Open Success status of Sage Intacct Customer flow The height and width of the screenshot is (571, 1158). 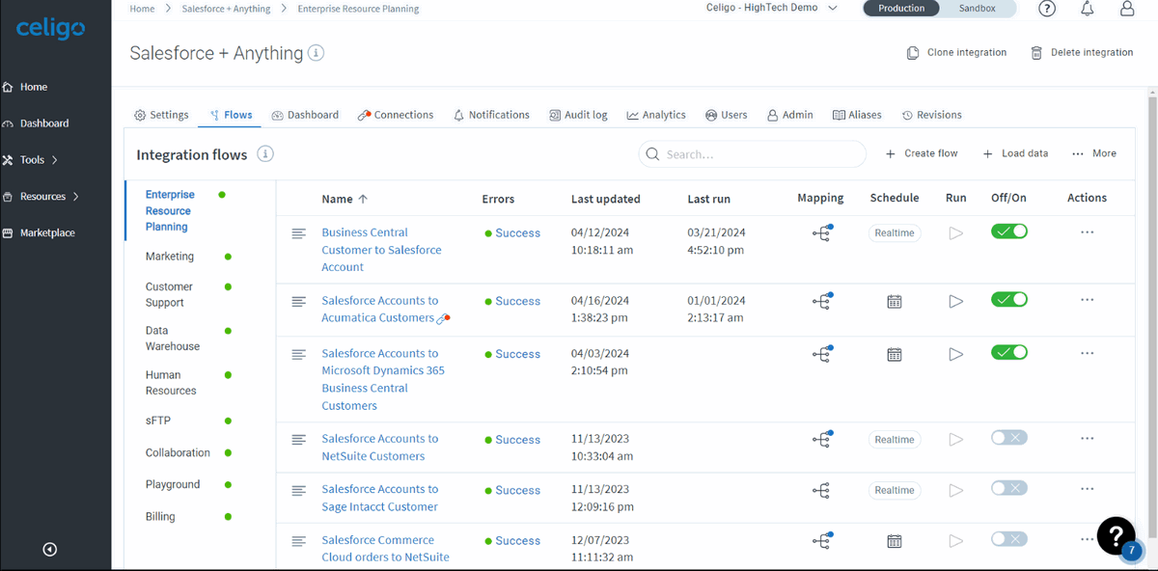tap(512, 490)
